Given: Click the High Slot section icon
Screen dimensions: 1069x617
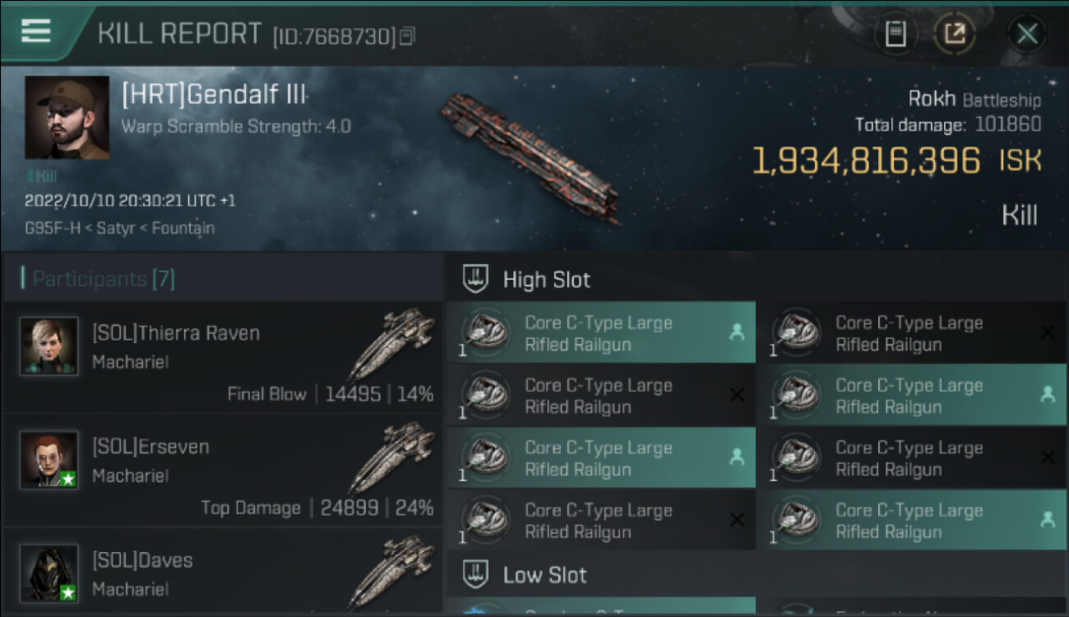Looking at the screenshot, I should point(475,280).
